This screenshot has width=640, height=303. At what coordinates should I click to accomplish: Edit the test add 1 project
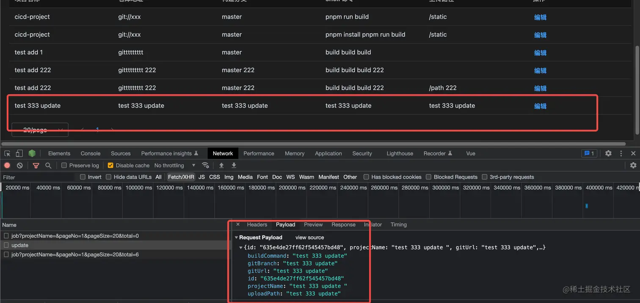coord(540,52)
